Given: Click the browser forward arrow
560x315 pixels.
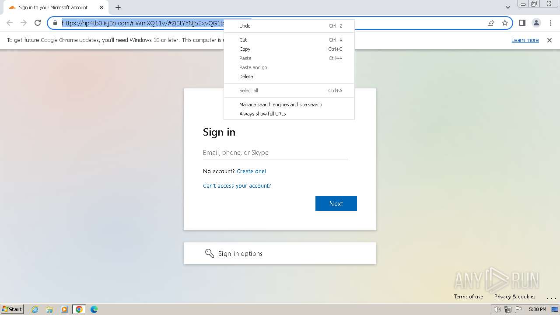Looking at the screenshot, I should [24, 23].
